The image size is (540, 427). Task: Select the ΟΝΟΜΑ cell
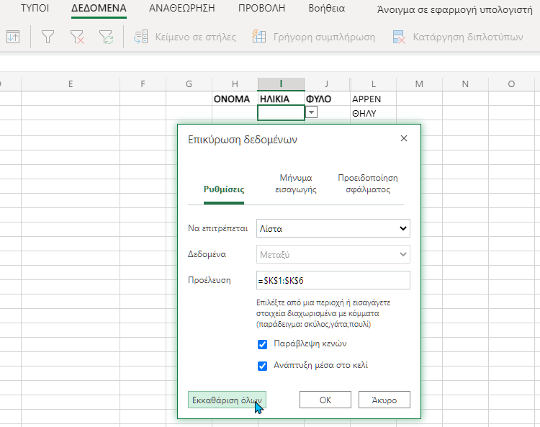coord(235,99)
